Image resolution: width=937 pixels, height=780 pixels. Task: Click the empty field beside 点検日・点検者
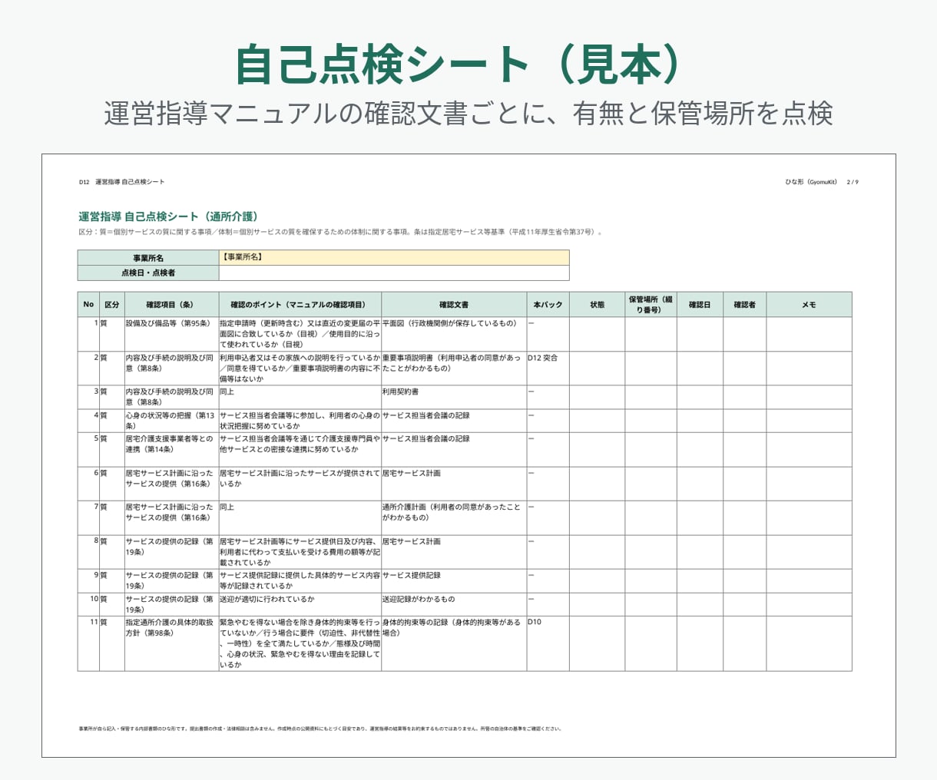394,273
